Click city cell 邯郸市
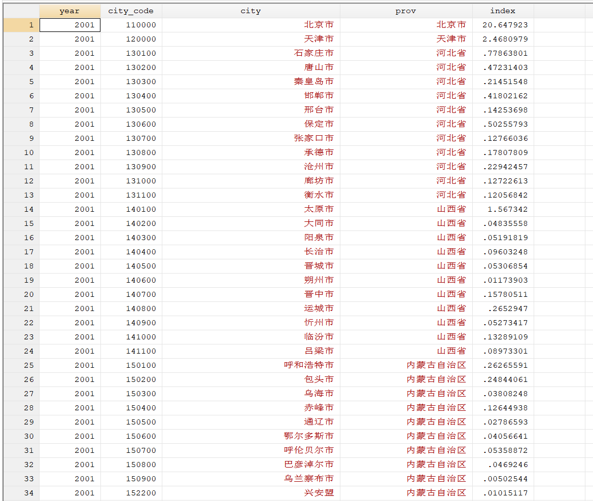 (251, 96)
